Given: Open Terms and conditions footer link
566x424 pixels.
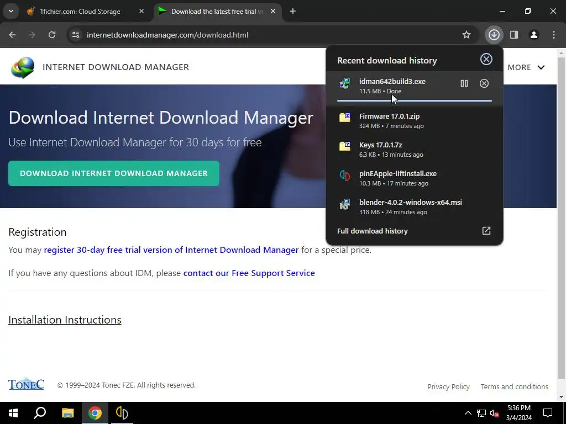Looking at the screenshot, I should pos(515,386).
